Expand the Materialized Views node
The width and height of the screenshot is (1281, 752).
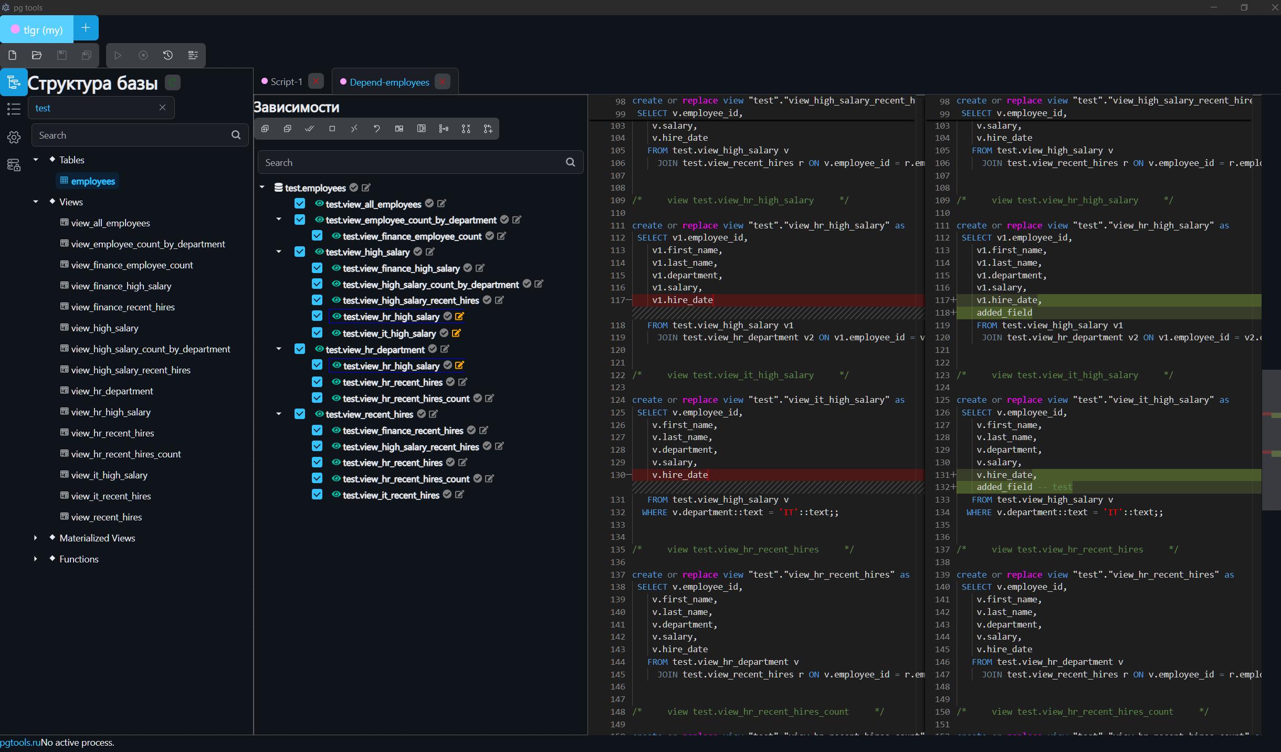tap(36, 538)
